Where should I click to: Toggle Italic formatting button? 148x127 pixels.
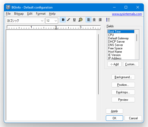click(x=69, y=20)
